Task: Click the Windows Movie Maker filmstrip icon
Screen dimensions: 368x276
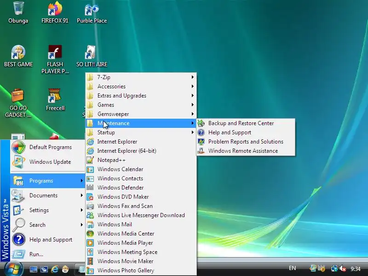Action: pos(90,261)
